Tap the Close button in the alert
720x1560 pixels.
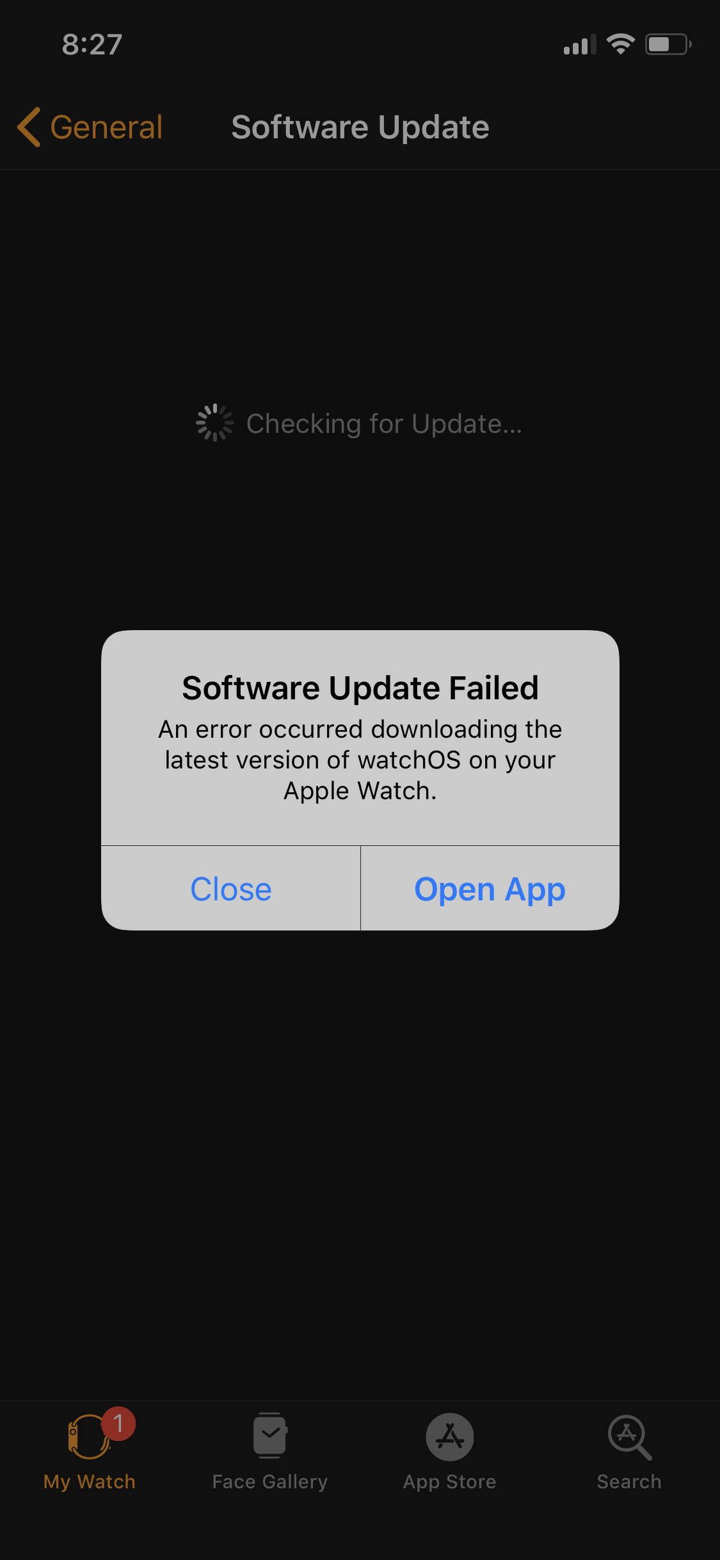(231, 889)
